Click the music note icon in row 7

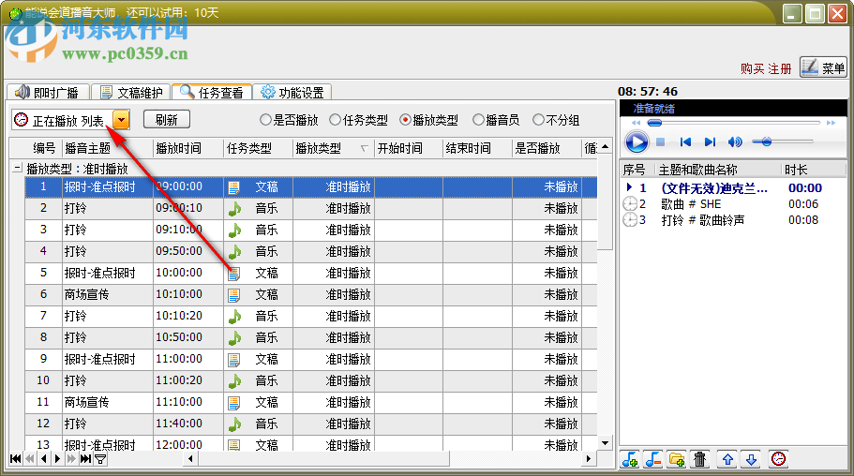[x=234, y=317]
